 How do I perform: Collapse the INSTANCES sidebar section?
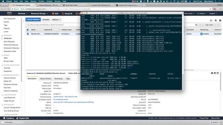click(x=2, y=35)
